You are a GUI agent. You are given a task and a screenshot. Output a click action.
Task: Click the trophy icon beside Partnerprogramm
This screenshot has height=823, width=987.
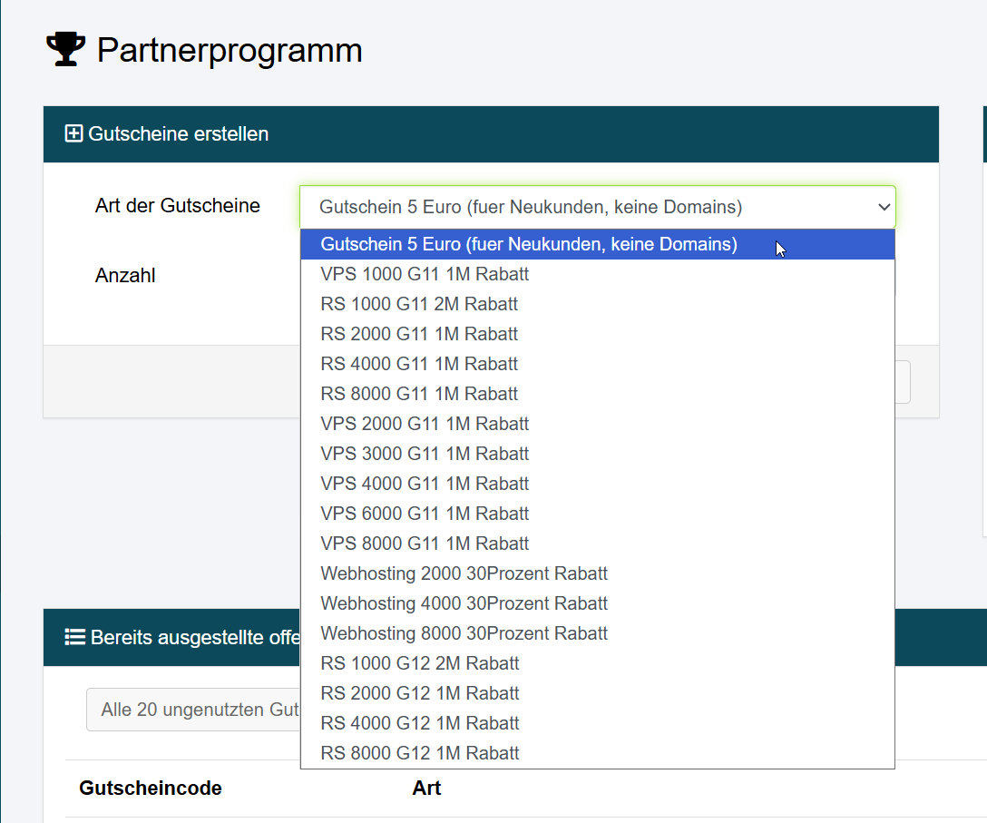pos(65,50)
